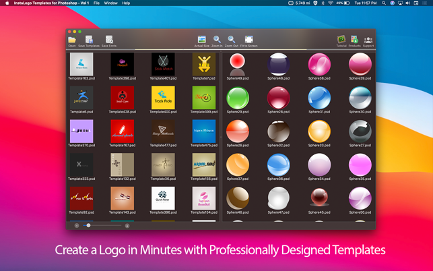This screenshot has height=271, width=433.
Task: Click the Template143.psd file name label
Action: [123, 212]
